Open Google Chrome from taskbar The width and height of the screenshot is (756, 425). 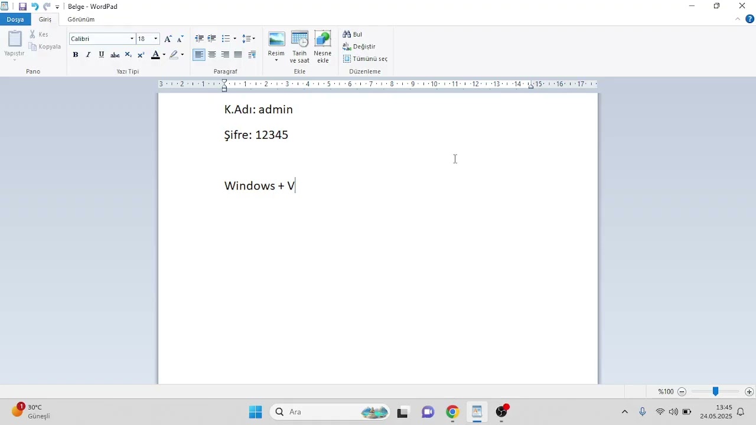452,412
